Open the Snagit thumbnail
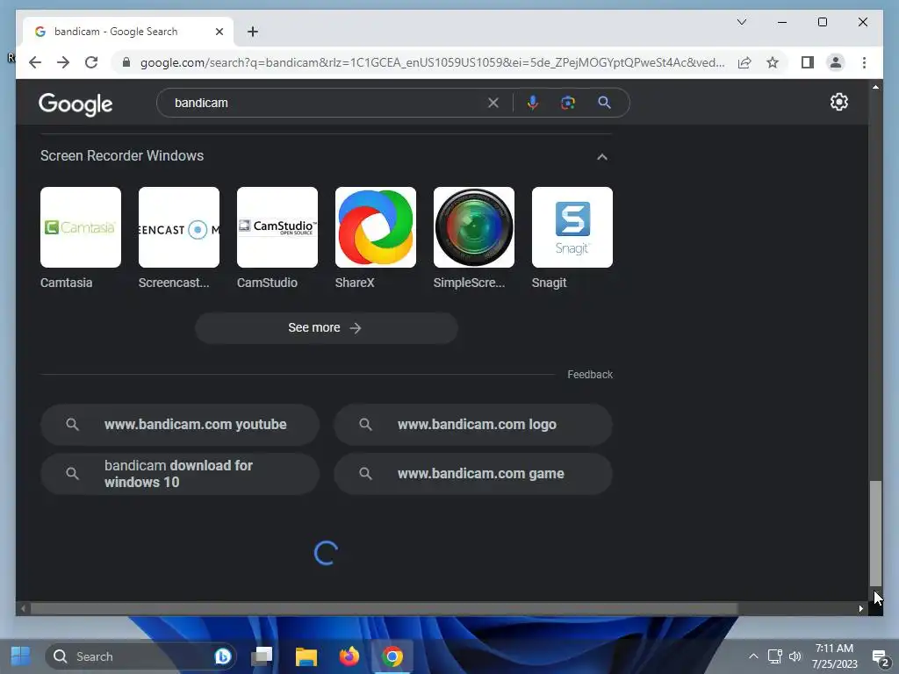The height and width of the screenshot is (674, 899). (572, 227)
